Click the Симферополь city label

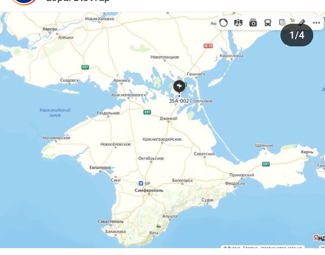(149, 190)
